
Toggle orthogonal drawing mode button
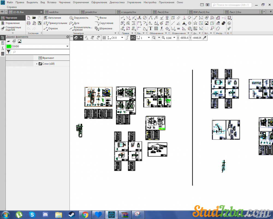coord(127,38)
